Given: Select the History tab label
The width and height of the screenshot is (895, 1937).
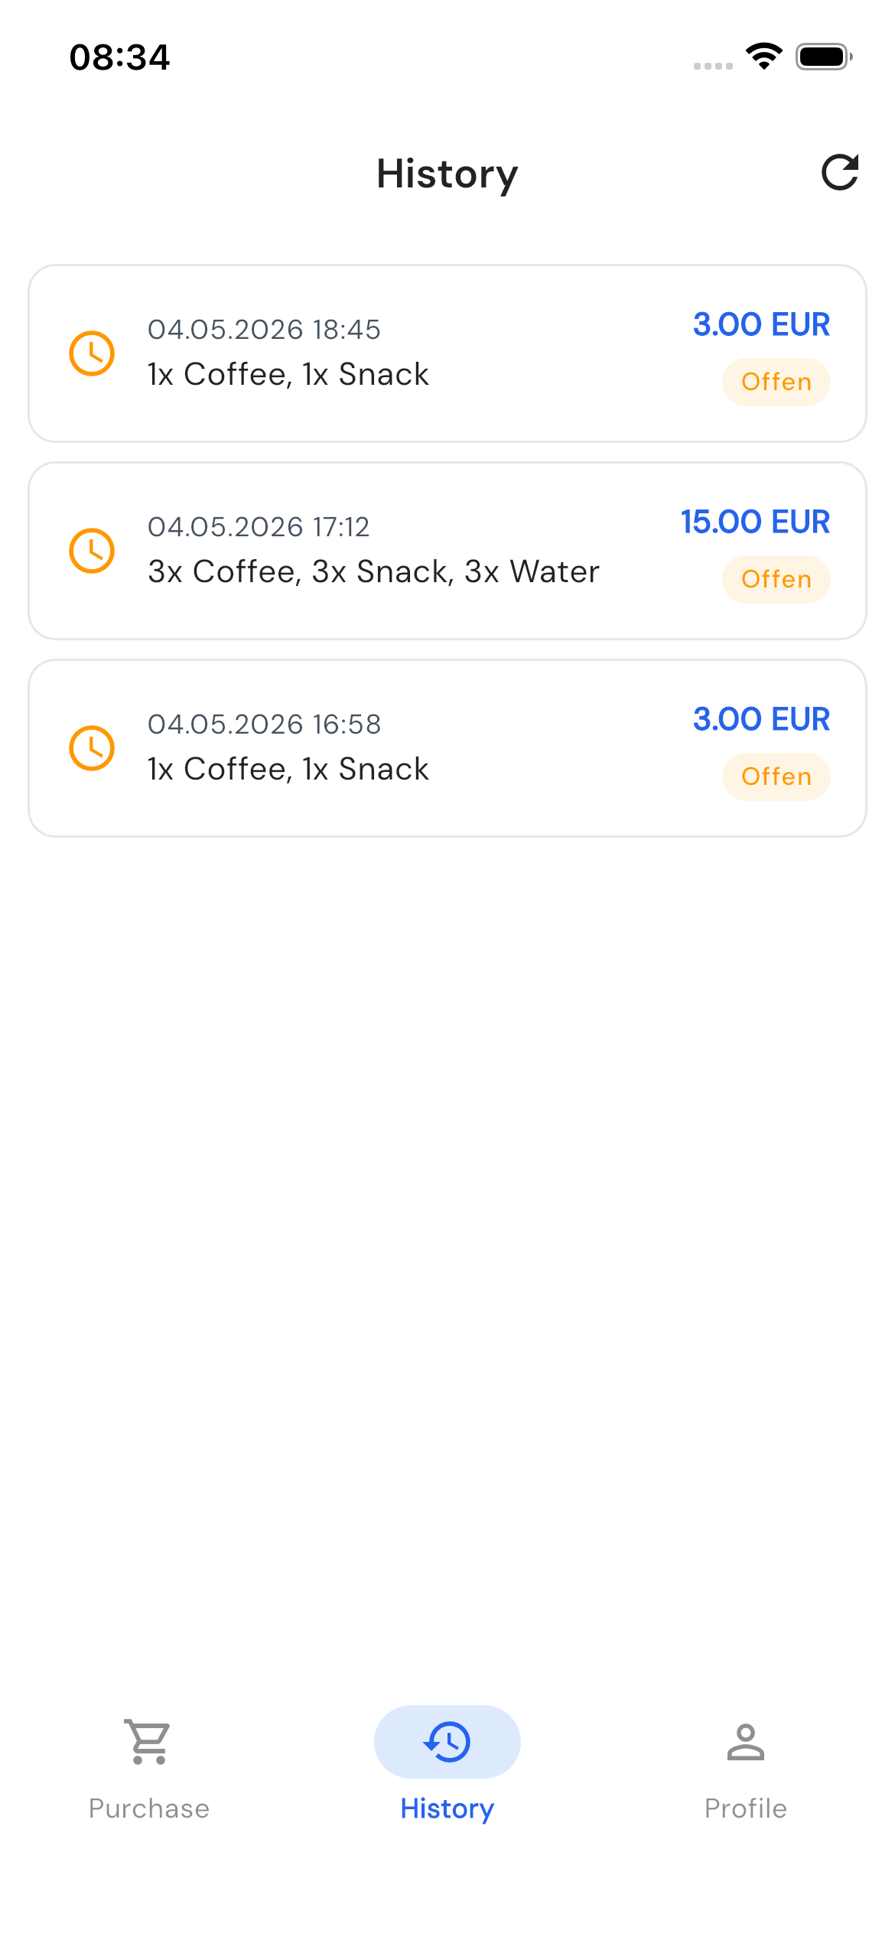Looking at the screenshot, I should point(447,1808).
